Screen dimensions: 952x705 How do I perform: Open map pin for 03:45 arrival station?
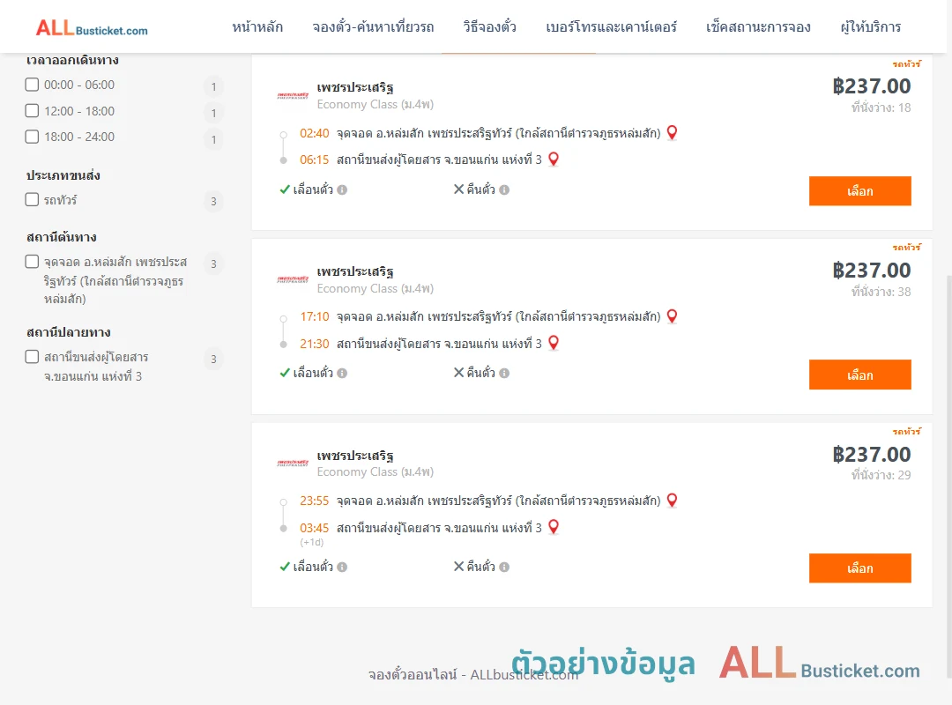pos(553,527)
